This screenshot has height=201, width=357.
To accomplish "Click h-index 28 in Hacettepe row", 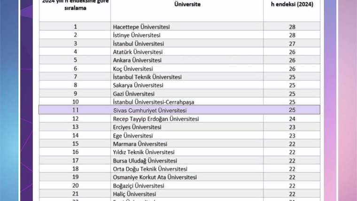I will click(x=292, y=27).
